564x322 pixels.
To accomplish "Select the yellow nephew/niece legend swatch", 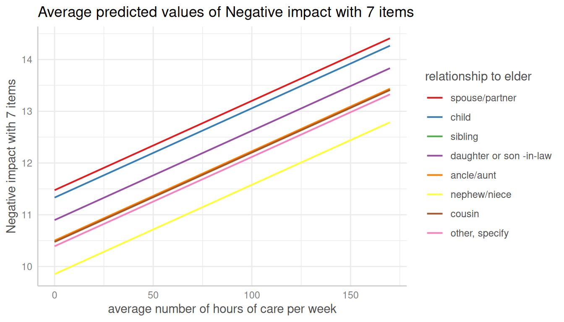I will pos(435,195).
